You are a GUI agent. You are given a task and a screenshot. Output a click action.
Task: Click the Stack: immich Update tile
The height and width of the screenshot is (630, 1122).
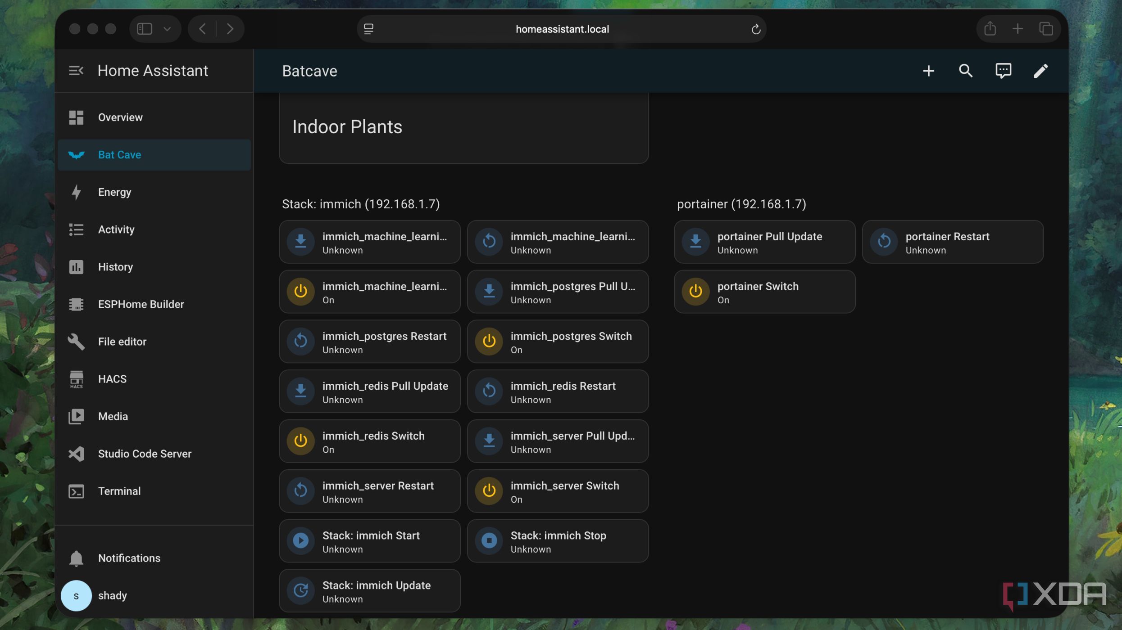pos(369,591)
